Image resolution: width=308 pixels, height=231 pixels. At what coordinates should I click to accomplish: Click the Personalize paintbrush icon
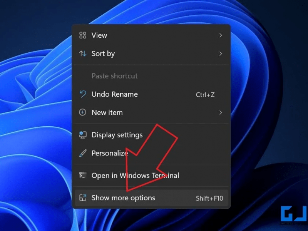(x=82, y=153)
